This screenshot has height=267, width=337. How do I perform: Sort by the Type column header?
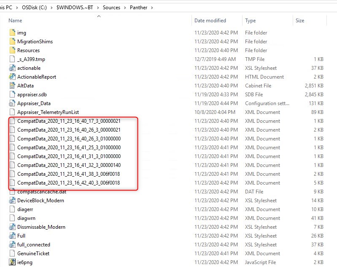tap(251, 21)
